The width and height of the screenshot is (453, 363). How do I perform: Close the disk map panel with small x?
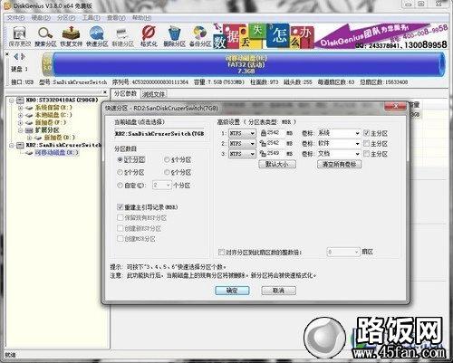point(7,54)
